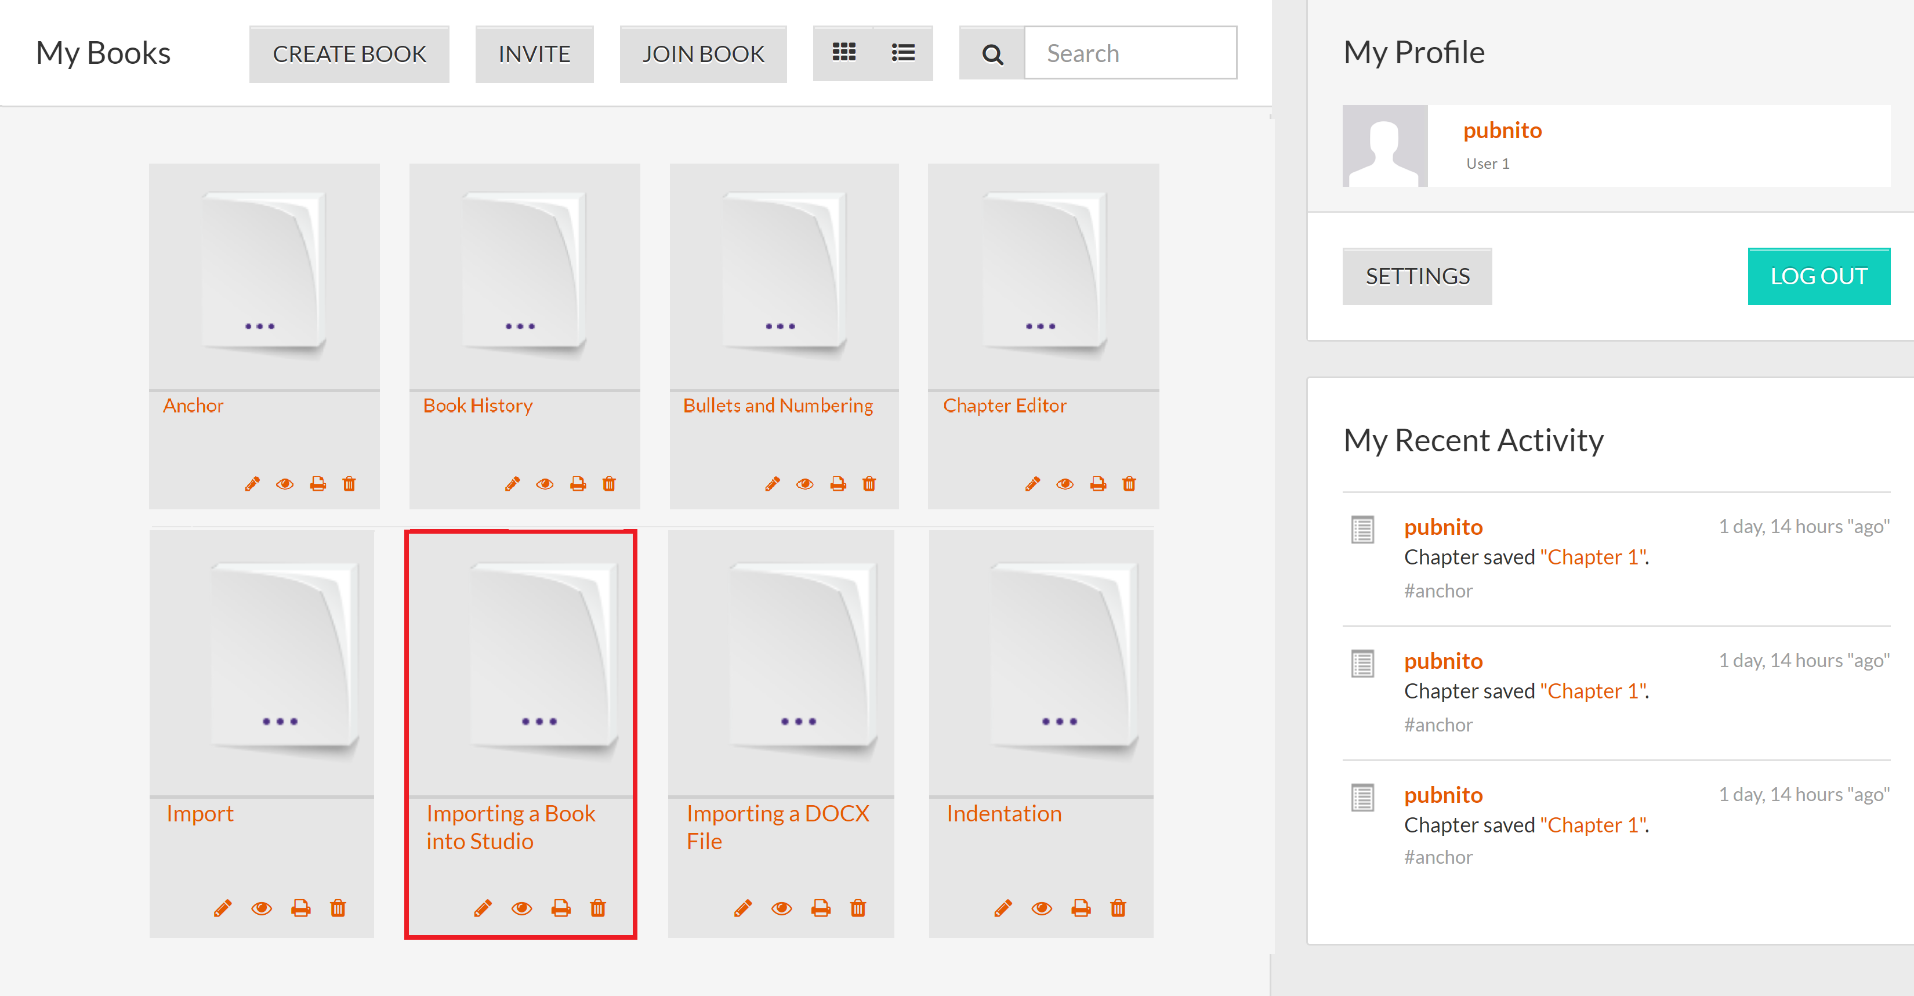The image size is (1914, 996).
Task: Print the Importing a Book into Studio book
Action: click(561, 908)
